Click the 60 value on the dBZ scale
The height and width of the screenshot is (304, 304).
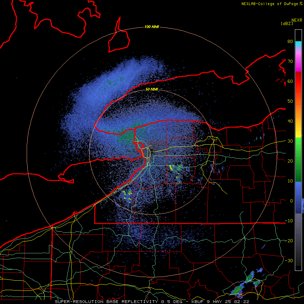coord(290,81)
